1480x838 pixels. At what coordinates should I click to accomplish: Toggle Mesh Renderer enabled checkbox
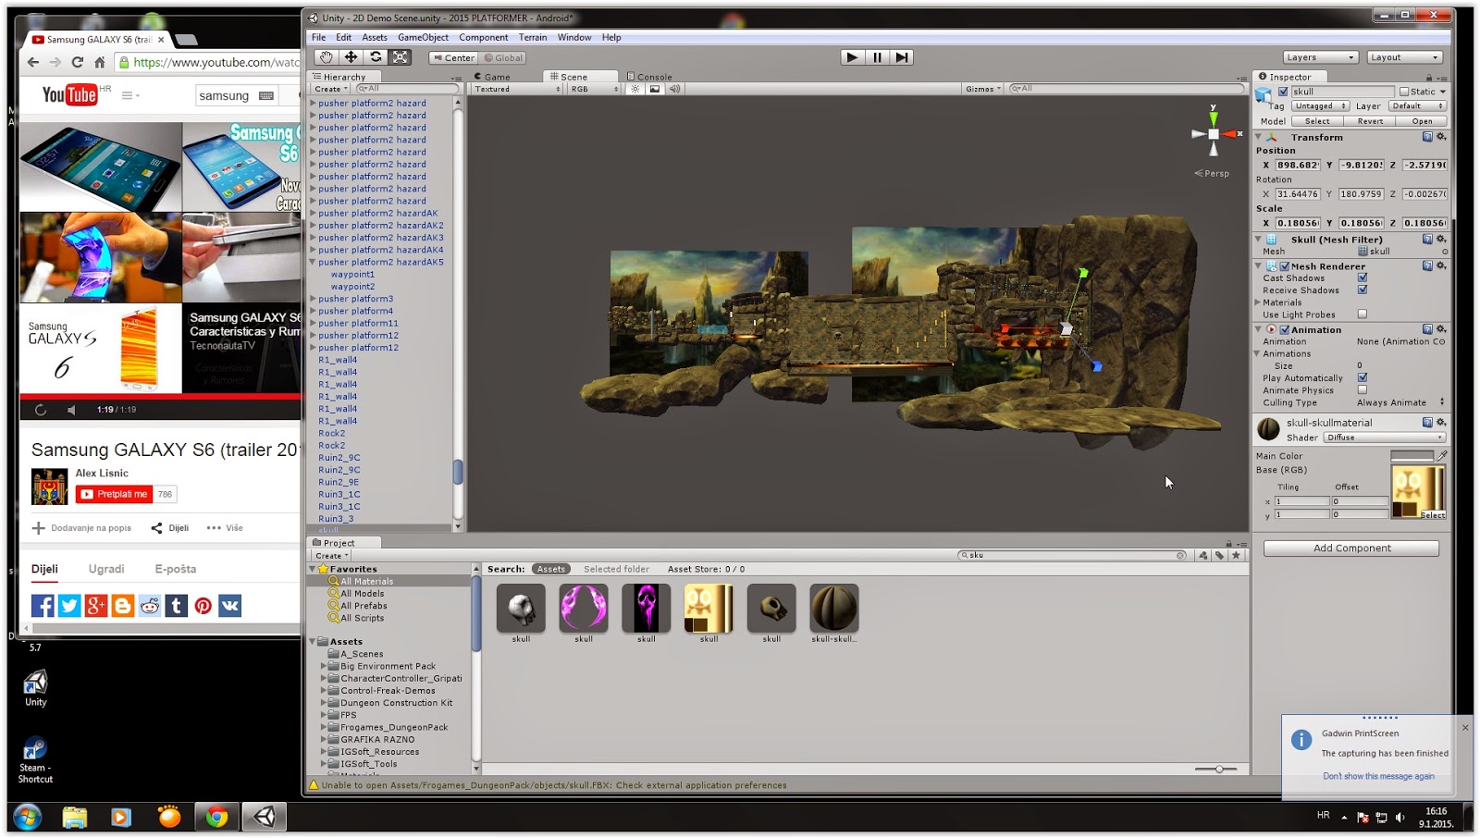(x=1285, y=266)
